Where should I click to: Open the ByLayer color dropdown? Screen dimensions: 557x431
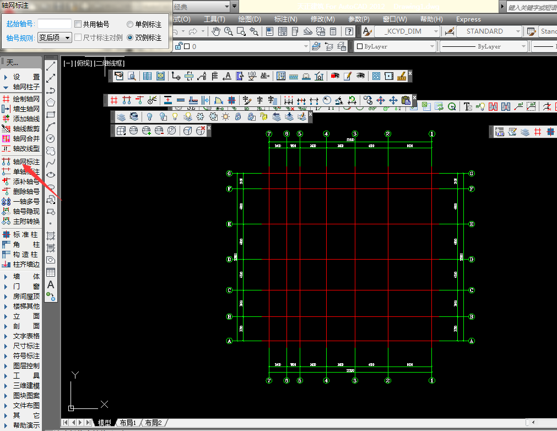pos(394,46)
